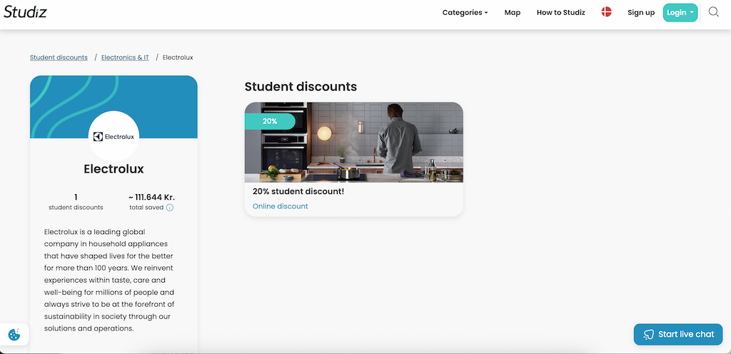
Task: Click the Electrolux description paragraph
Action: (x=109, y=280)
